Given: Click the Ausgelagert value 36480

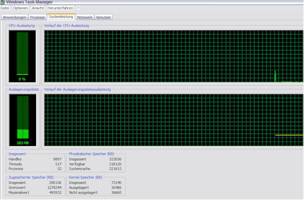Looking at the screenshot, I should [116, 188].
